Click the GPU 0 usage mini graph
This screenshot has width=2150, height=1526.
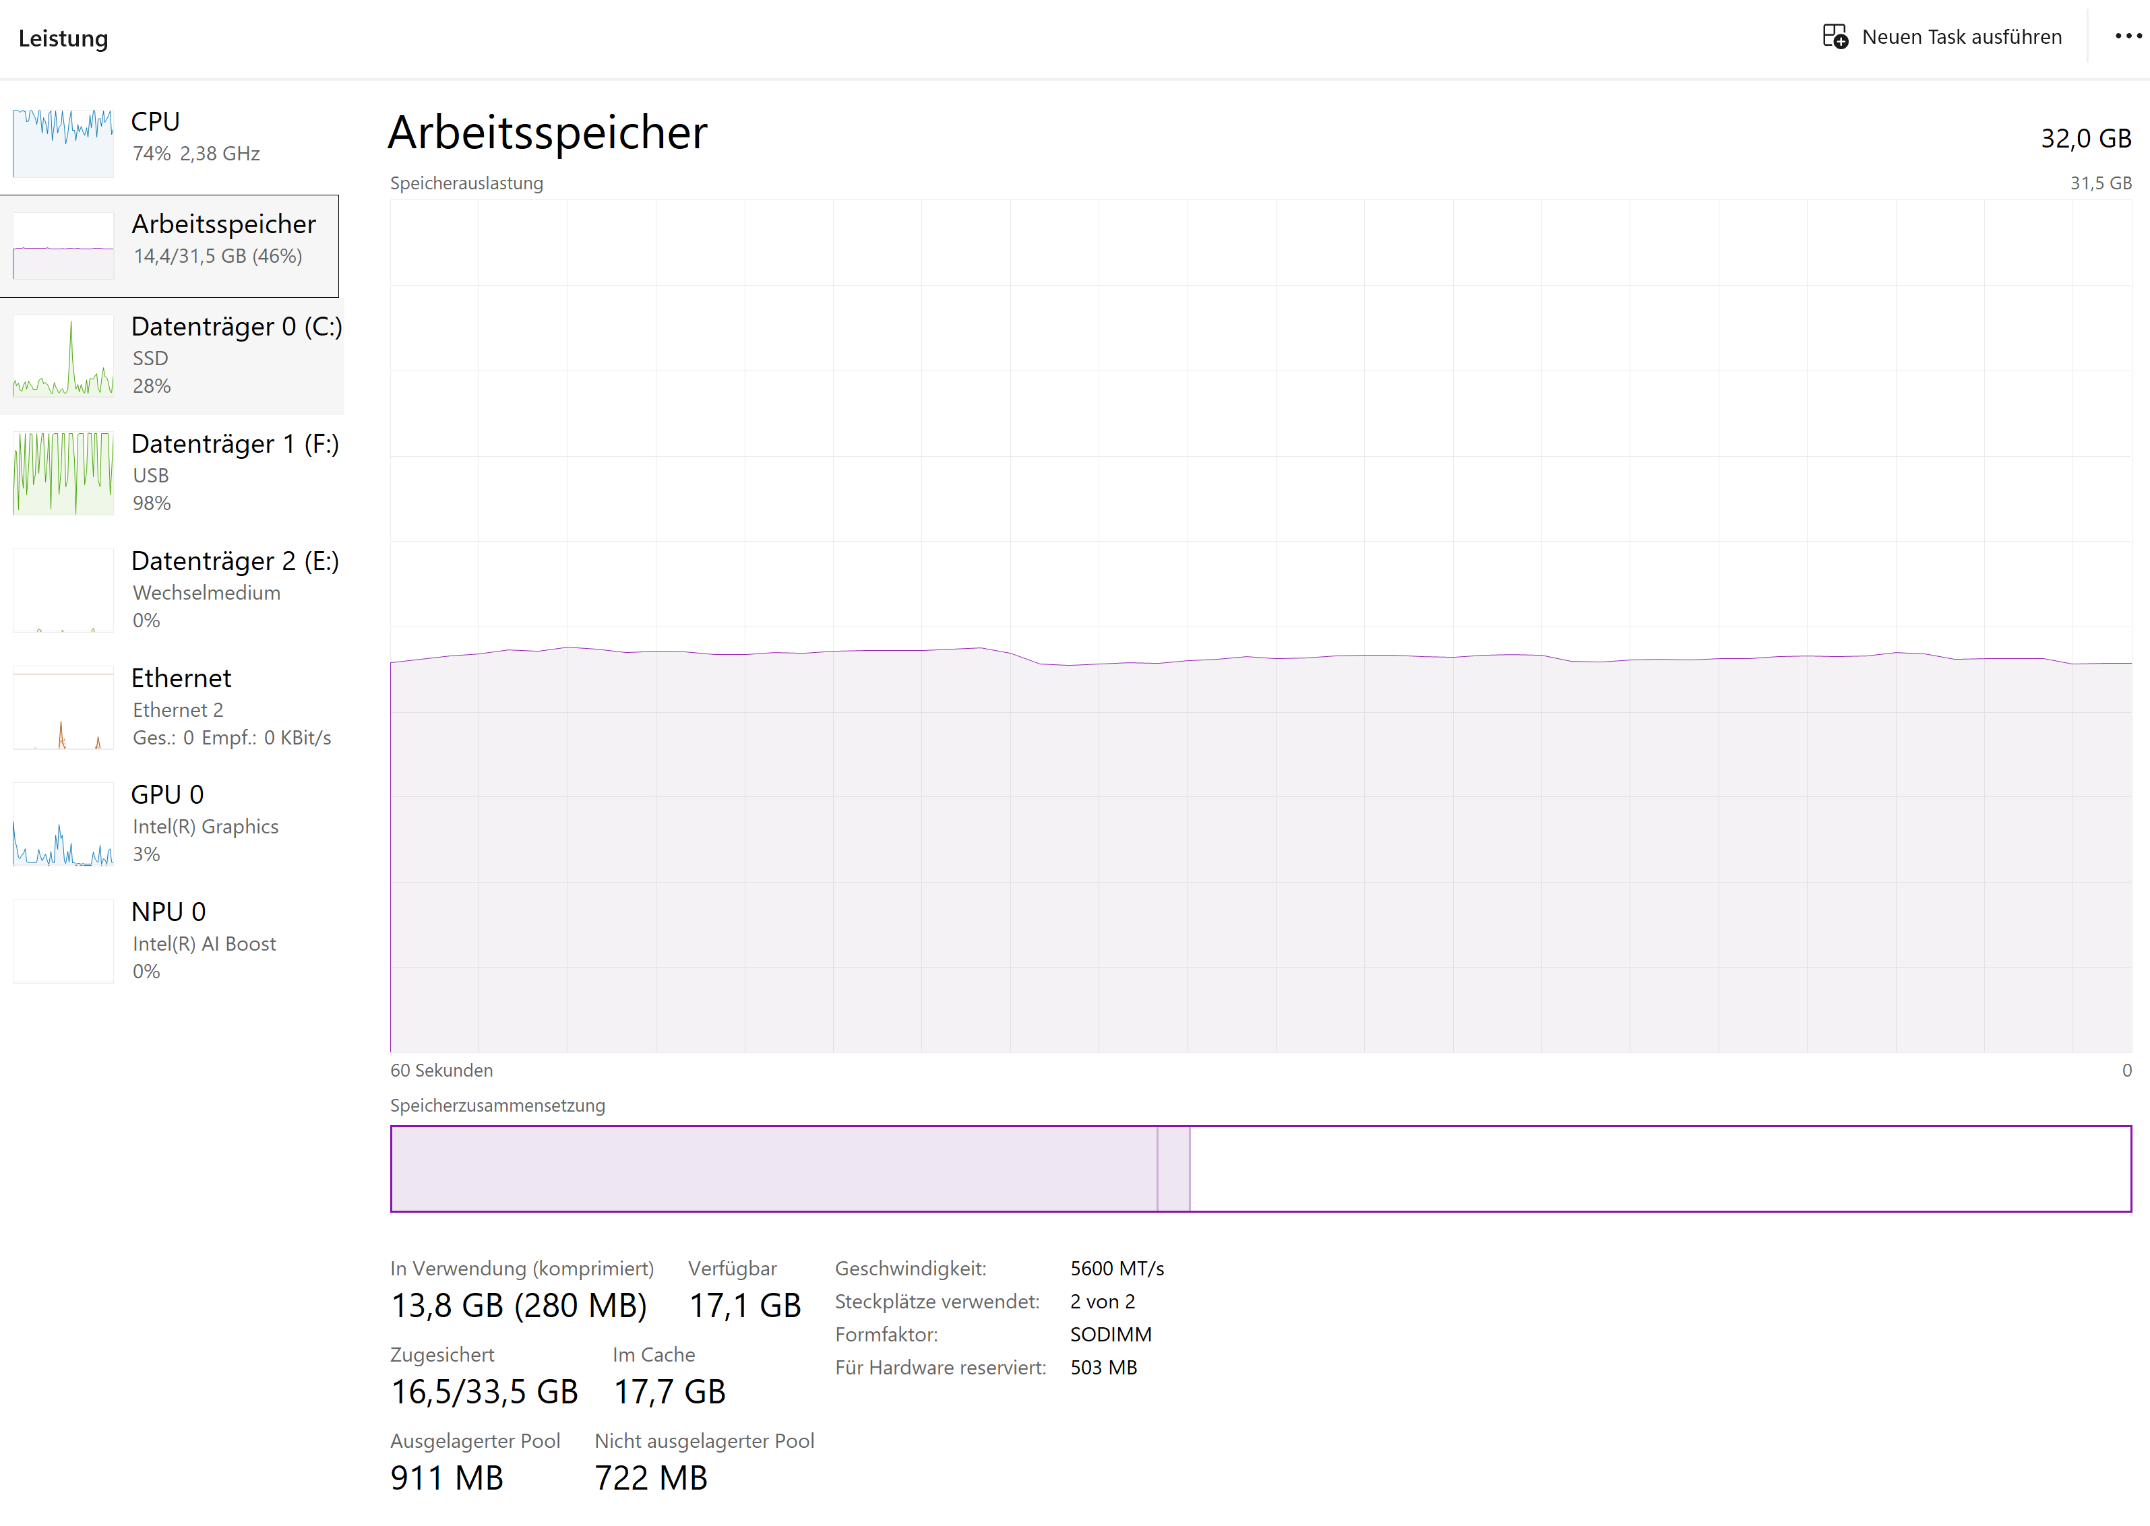pos(63,824)
